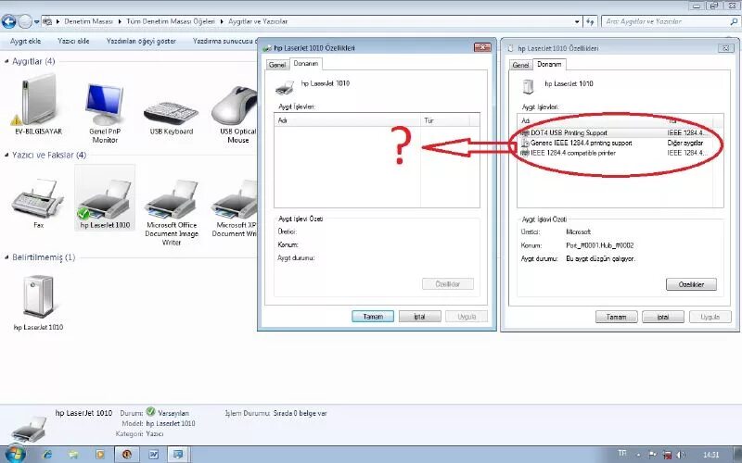Click Özellikler button in right dialog

(x=691, y=284)
